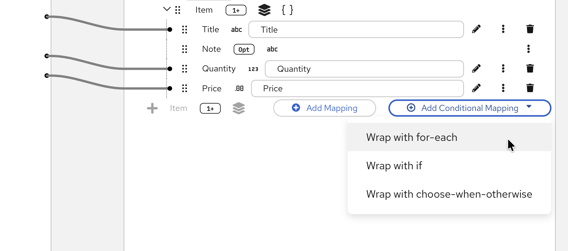Open the kebab menu for Quantity
Screen dimensions: 568x251
pyautogui.click(x=503, y=68)
